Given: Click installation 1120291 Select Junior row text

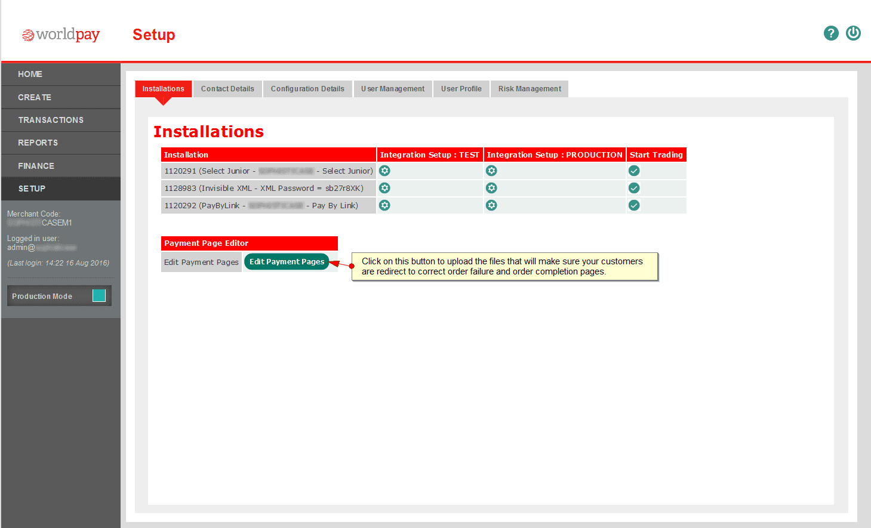Looking at the screenshot, I should point(269,171).
